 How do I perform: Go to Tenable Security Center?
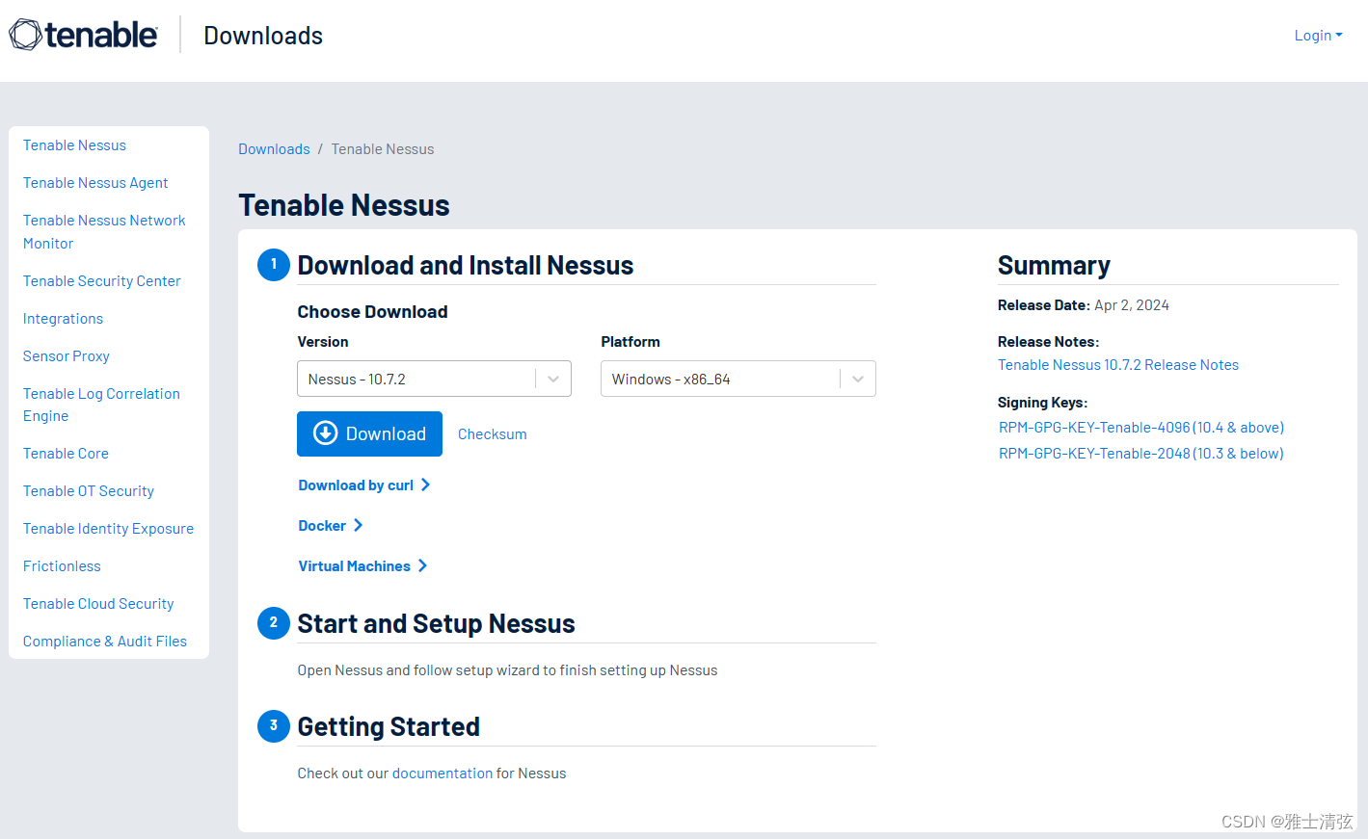pyautogui.click(x=102, y=281)
